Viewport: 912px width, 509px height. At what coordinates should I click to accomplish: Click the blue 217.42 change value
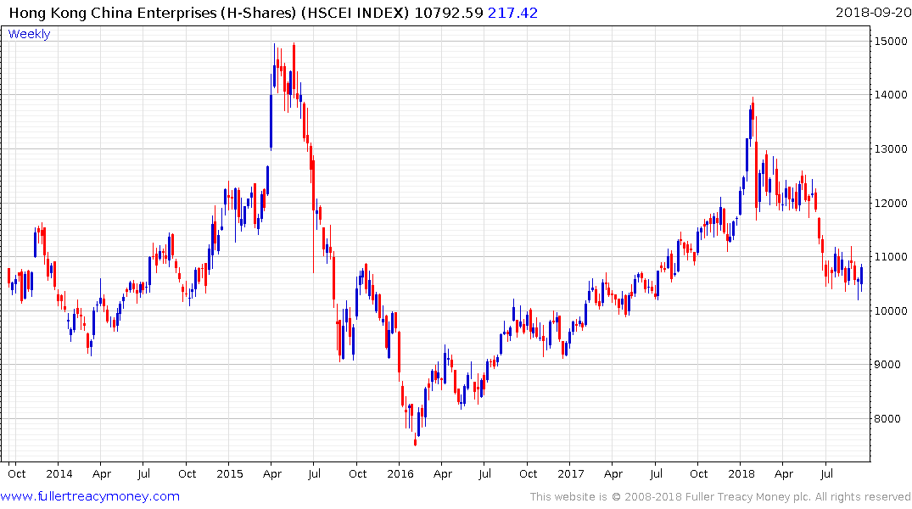[512, 13]
